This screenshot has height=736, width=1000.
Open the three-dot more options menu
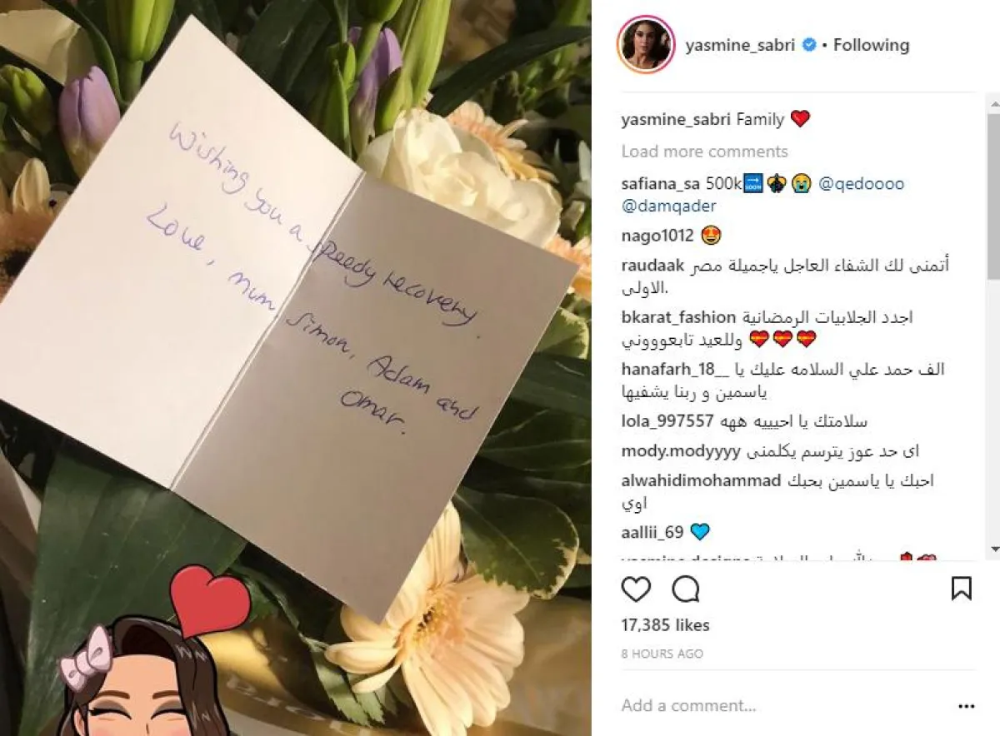(966, 706)
